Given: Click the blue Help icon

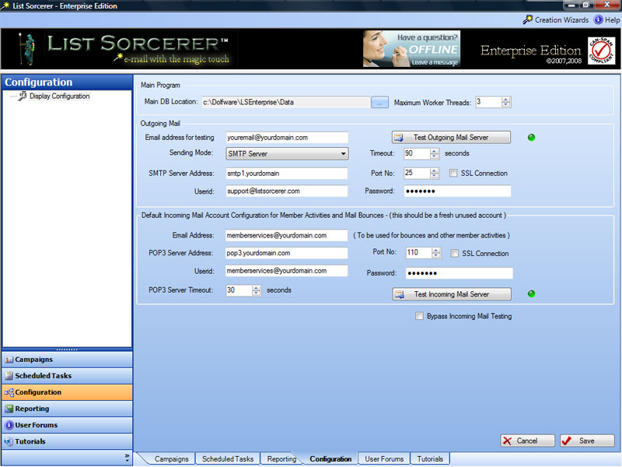Looking at the screenshot, I should [x=598, y=19].
